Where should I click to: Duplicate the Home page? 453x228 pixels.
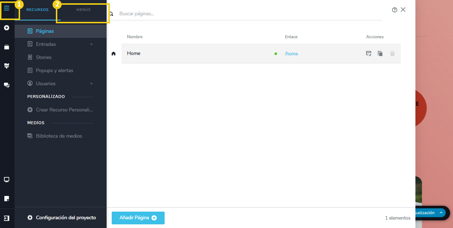[380, 54]
